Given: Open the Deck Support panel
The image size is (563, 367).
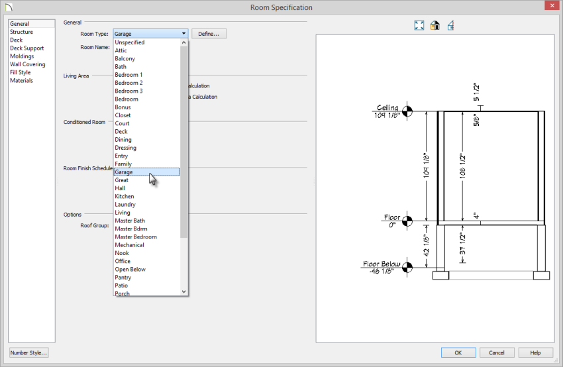Looking at the screenshot, I should click(x=27, y=48).
